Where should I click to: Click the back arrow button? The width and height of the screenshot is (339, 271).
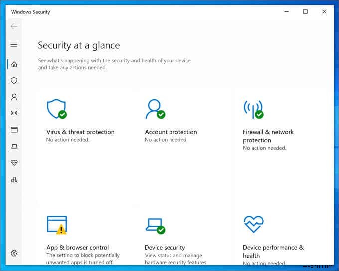pyautogui.click(x=14, y=26)
